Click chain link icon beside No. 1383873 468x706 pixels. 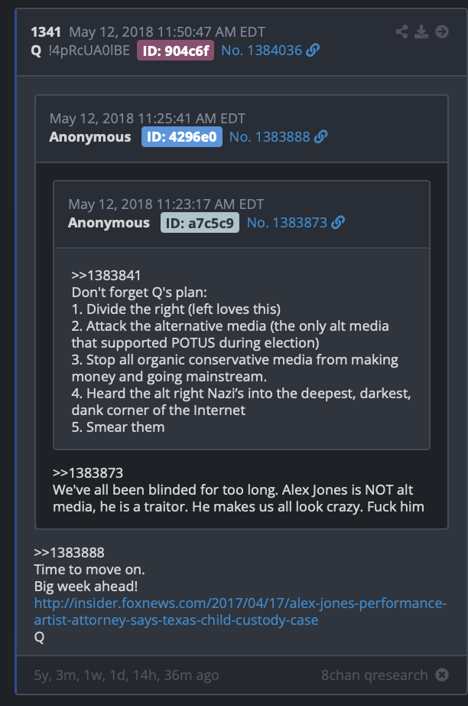[x=338, y=222]
